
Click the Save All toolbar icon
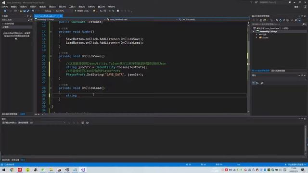tap(28, 11)
